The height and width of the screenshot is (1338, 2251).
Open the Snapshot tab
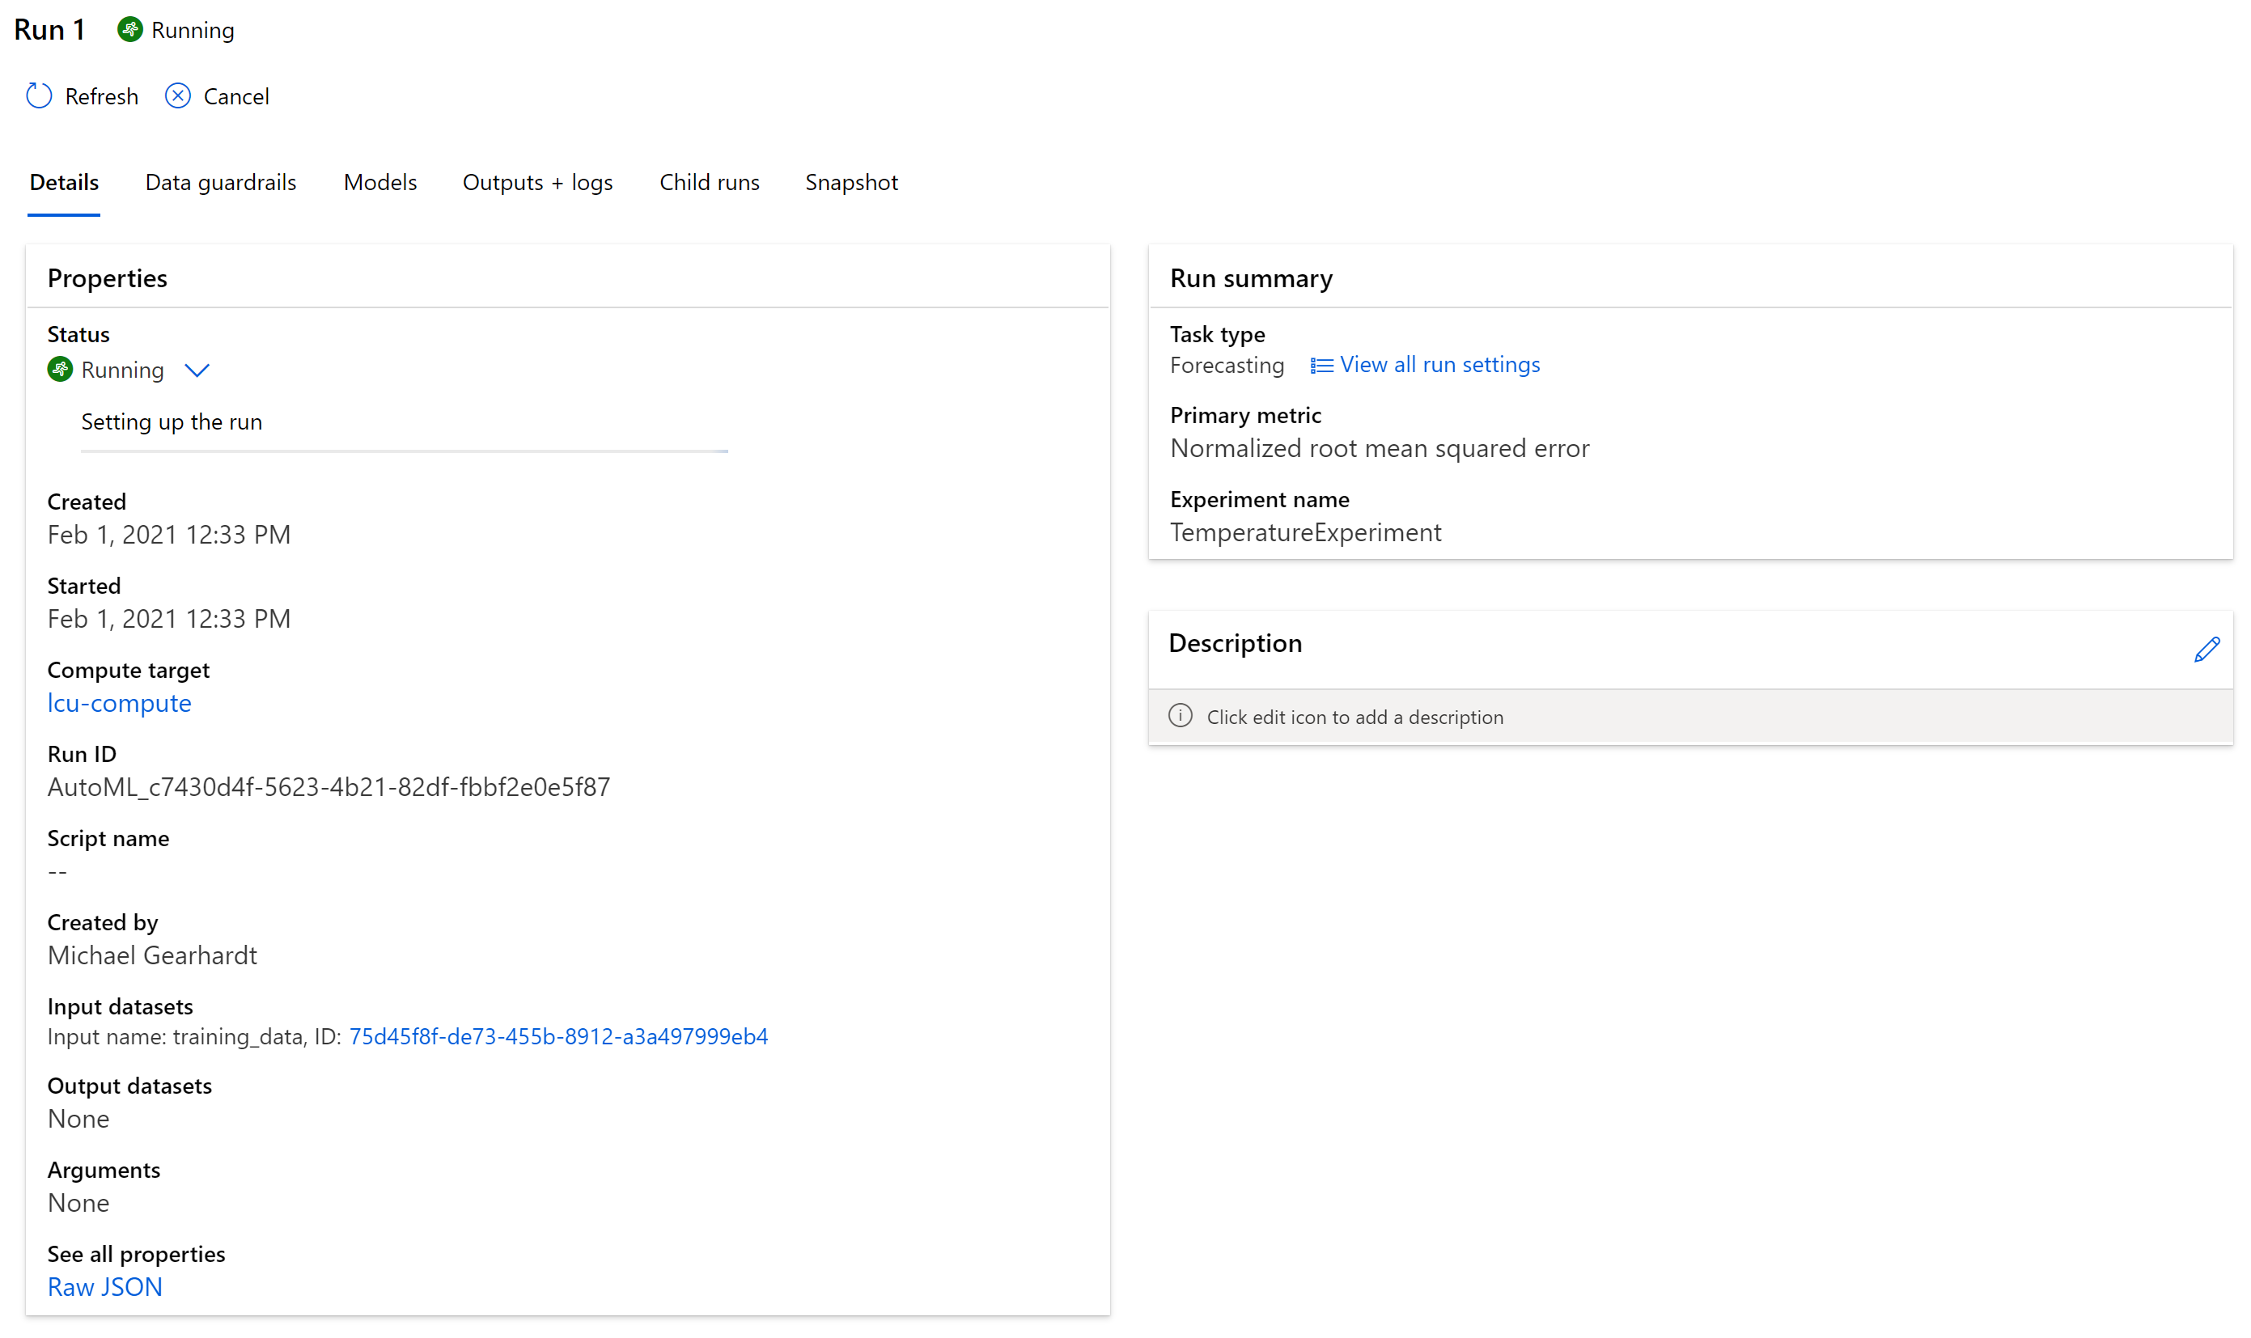(851, 182)
